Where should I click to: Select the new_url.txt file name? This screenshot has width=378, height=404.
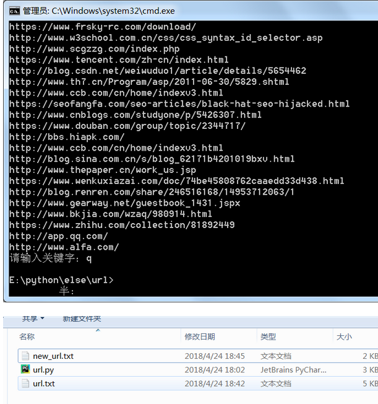point(53,356)
